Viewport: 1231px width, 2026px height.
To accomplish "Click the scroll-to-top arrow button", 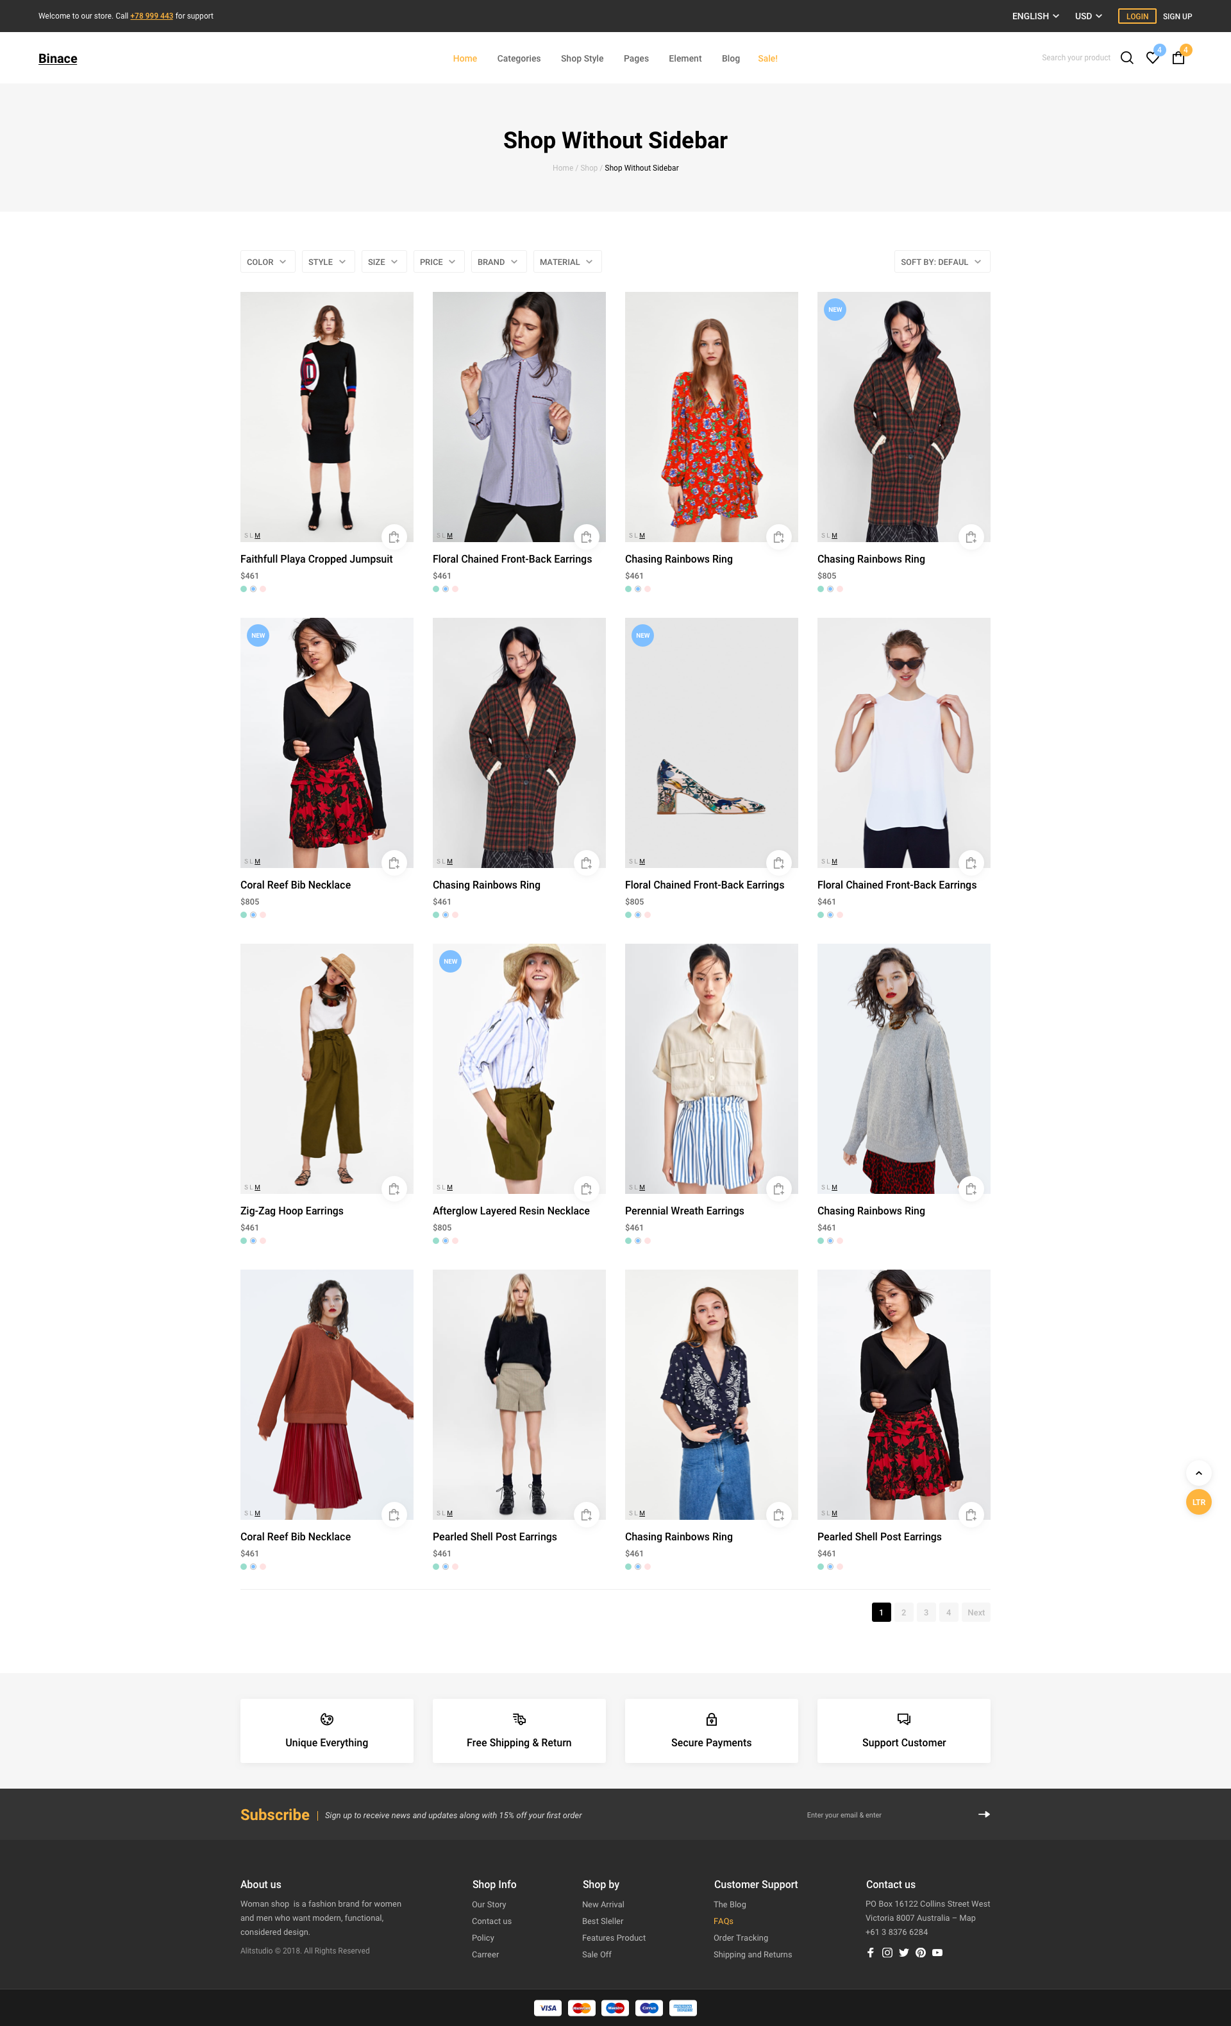I will [x=1198, y=1472].
